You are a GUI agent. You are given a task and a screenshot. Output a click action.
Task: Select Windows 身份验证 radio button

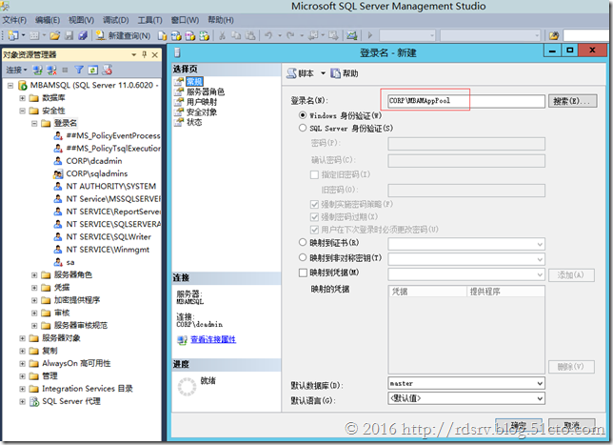[303, 115]
